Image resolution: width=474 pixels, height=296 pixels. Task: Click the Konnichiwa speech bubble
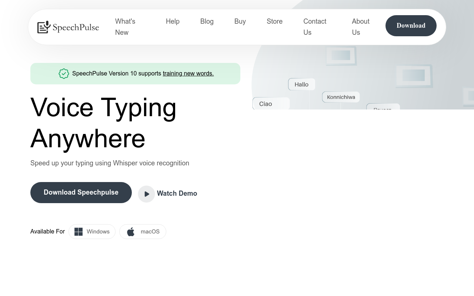[341, 97]
